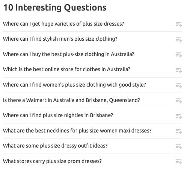
Task: Select question about best plus-size clothing in Australia
Action: [x=68, y=54]
